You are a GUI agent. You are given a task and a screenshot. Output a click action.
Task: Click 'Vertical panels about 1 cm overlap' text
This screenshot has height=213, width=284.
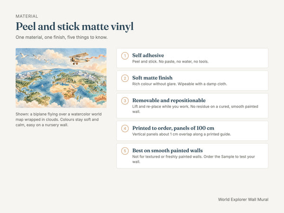[x=181, y=134]
